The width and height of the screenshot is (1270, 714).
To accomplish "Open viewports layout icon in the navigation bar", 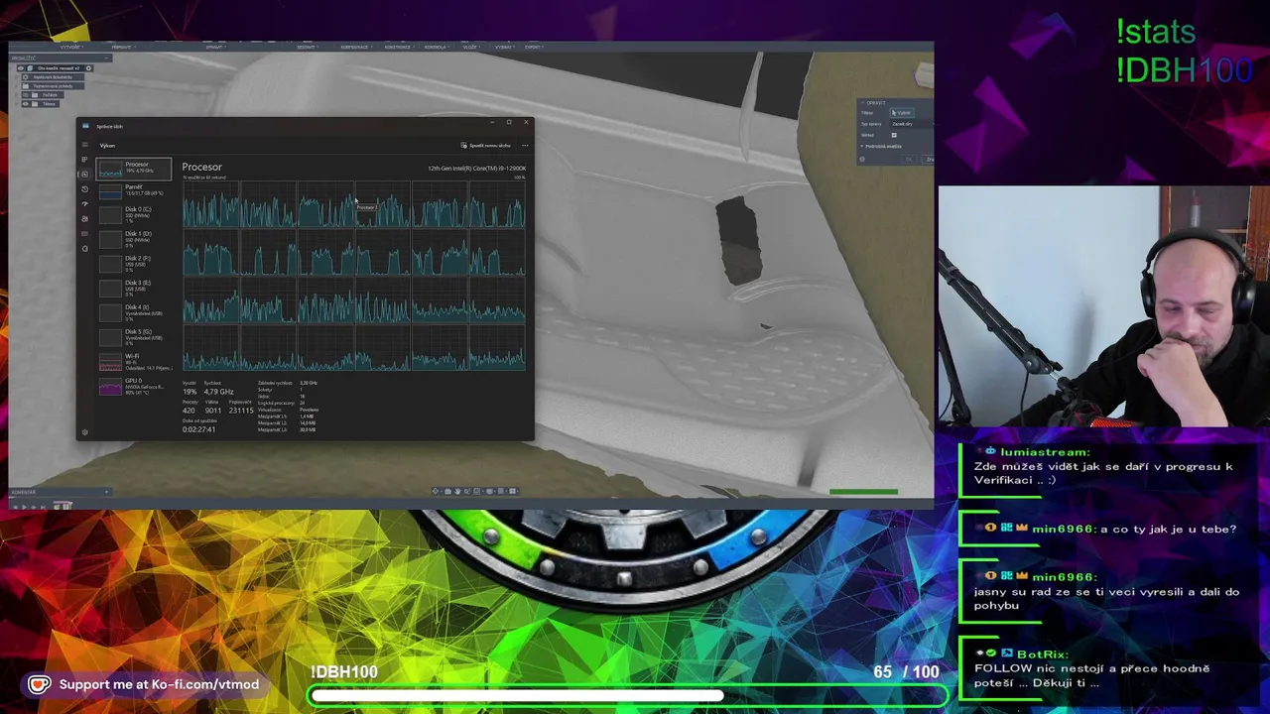I will [x=512, y=491].
